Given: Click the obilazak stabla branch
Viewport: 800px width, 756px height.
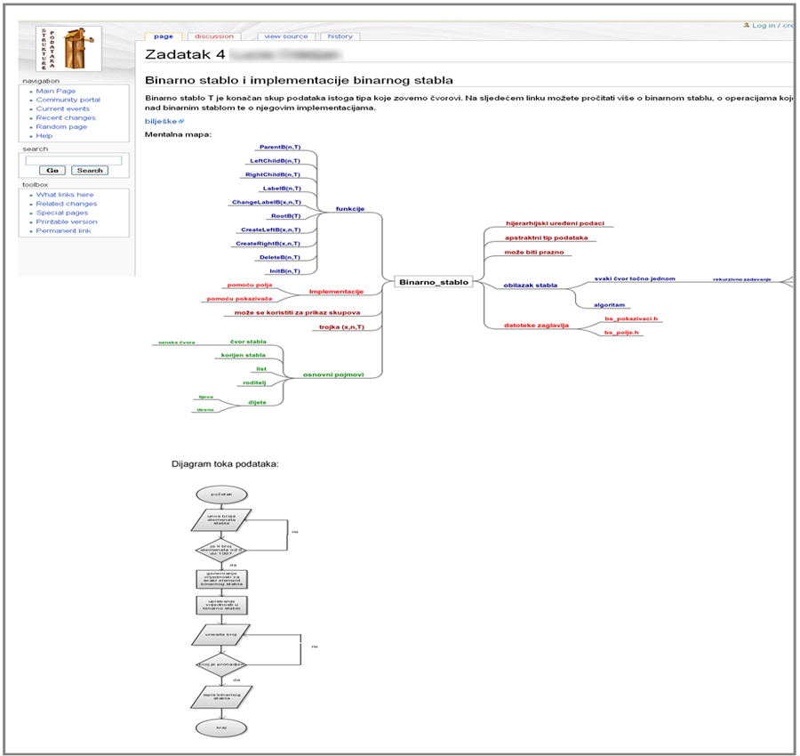Looking at the screenshot, I should [530, 286].
